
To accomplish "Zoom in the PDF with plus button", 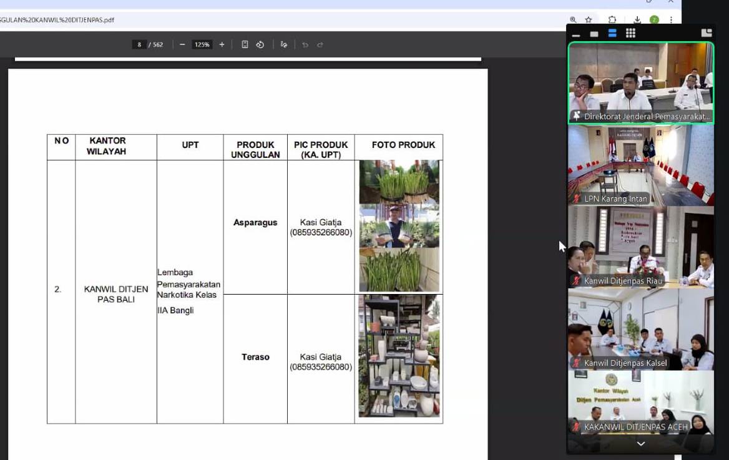I will (222, 45).
